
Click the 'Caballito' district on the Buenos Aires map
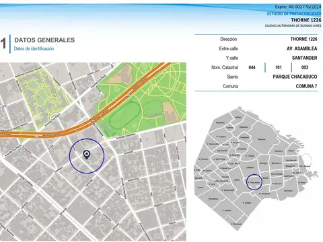(x=250, y=167)
